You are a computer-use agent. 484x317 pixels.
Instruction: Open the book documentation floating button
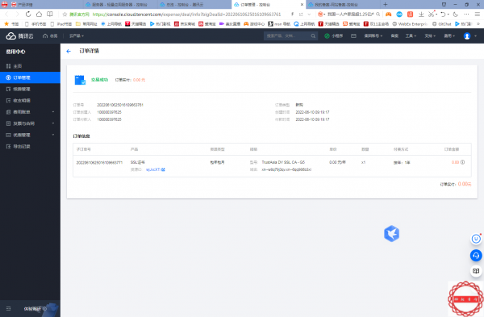(x=476, y=271)
